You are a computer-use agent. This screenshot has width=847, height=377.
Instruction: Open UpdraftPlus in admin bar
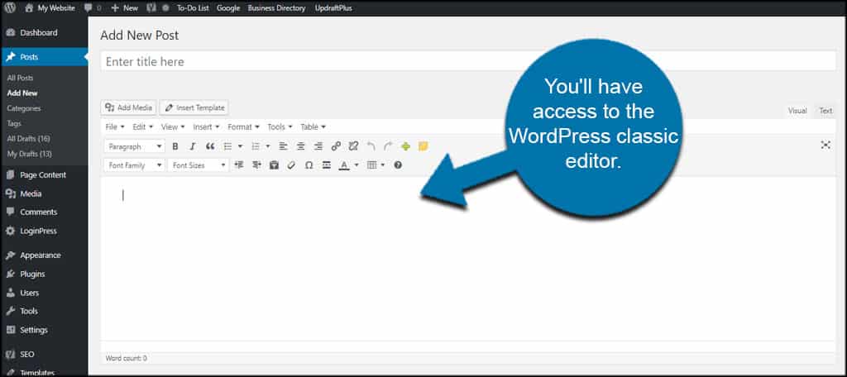[333, 8]
